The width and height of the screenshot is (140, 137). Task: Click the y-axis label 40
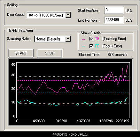click(13, 64)
